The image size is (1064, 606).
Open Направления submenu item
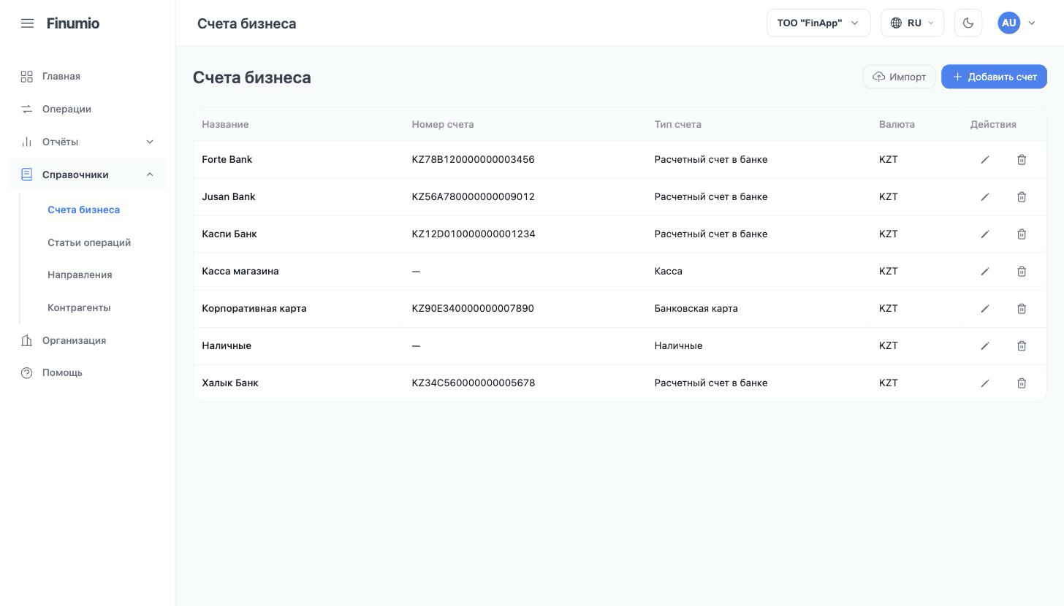(x=80, y=275)
